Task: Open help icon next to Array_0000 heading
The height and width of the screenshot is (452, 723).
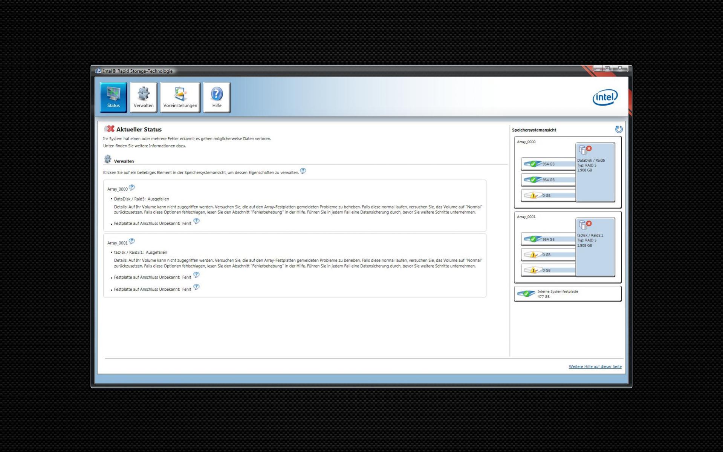Action: pos(131,187)
